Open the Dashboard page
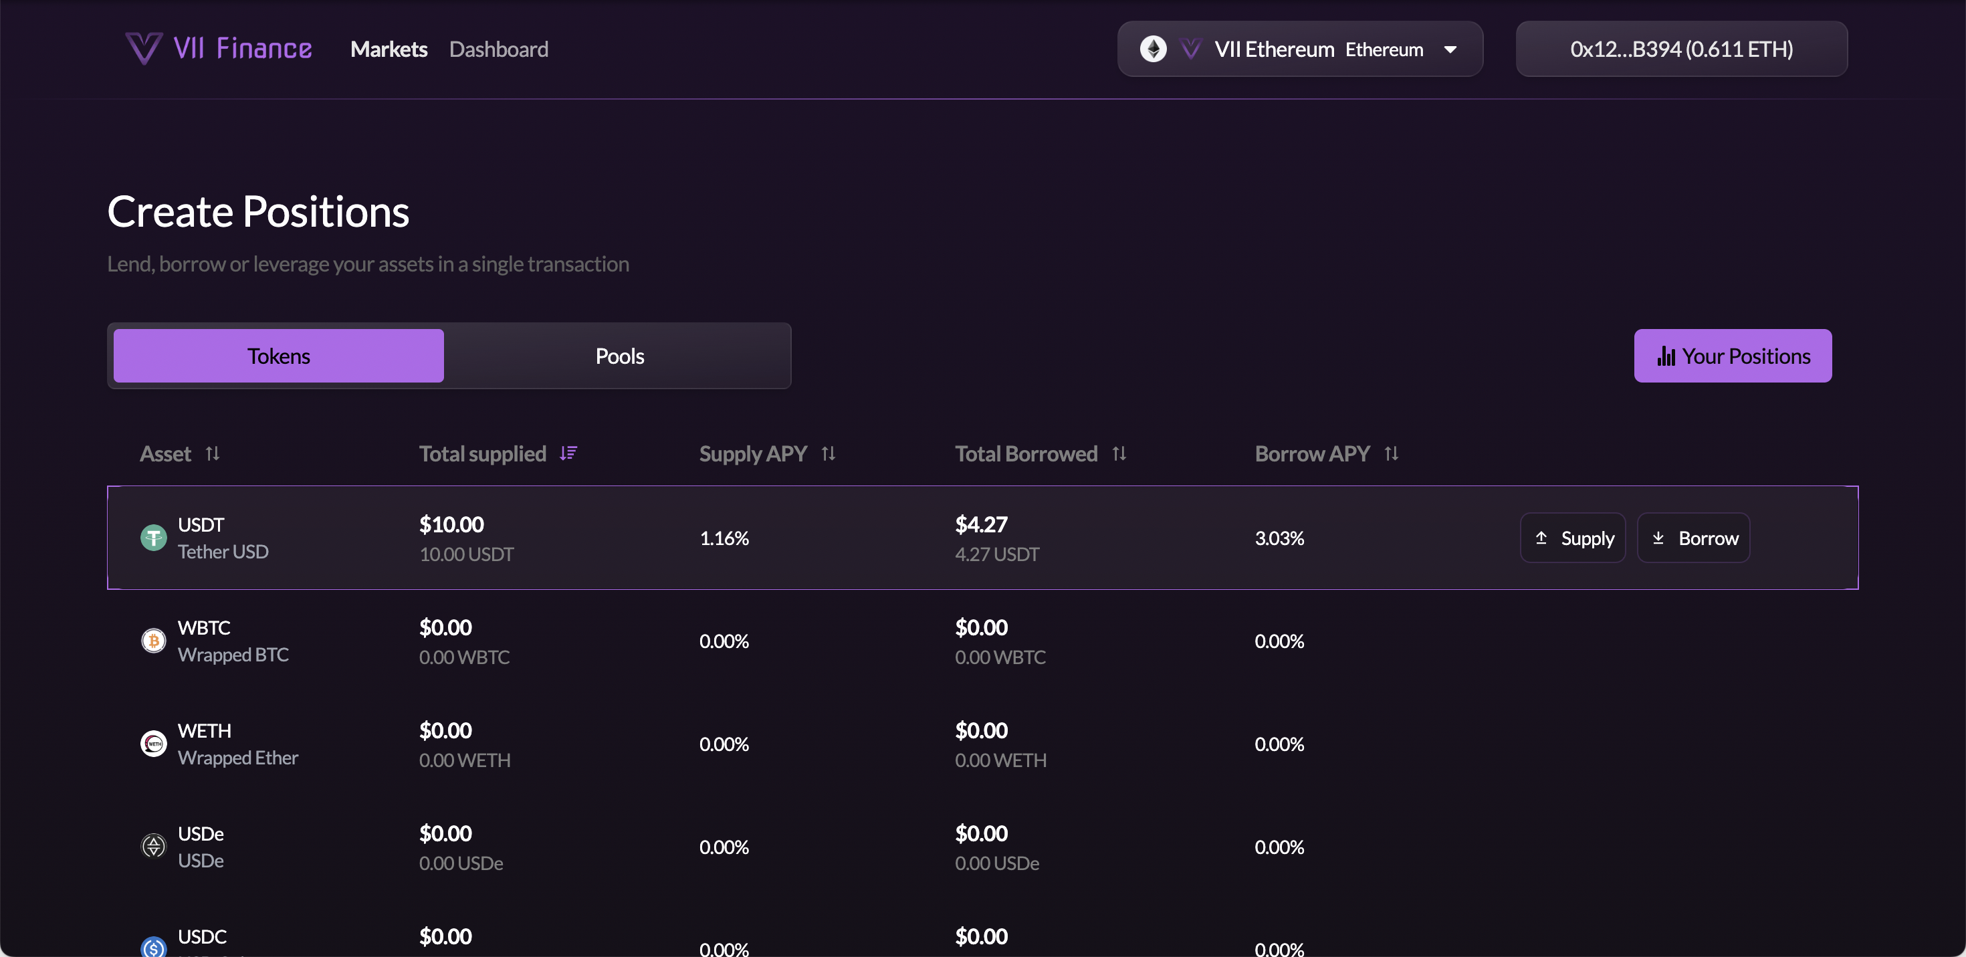 tap(498, 49)
